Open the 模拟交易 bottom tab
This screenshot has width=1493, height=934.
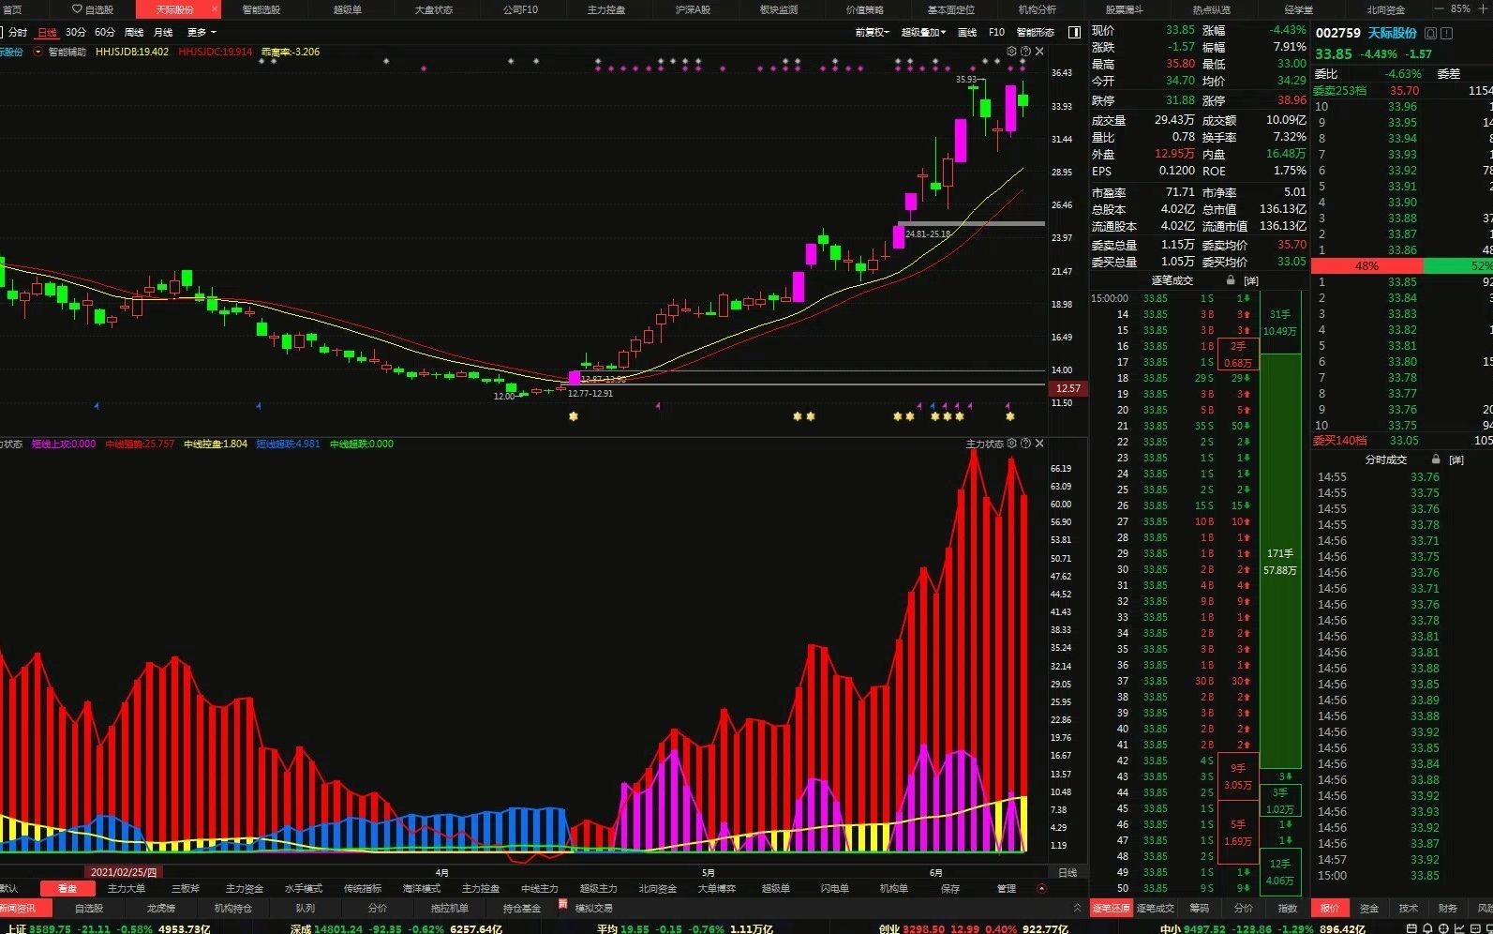(593, 908)
